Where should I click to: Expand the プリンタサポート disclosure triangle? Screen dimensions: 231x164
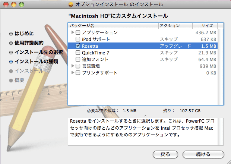(x=73, y=72)
